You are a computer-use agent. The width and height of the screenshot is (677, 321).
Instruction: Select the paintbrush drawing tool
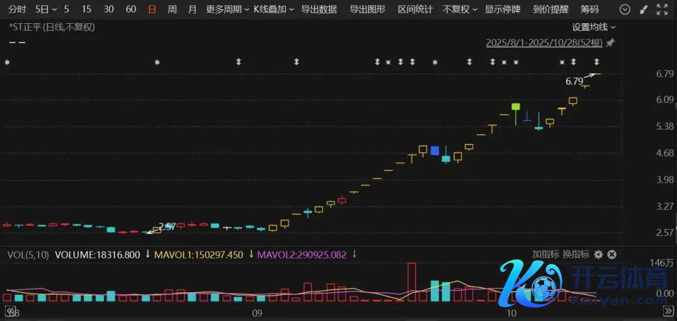coord(643,9)
